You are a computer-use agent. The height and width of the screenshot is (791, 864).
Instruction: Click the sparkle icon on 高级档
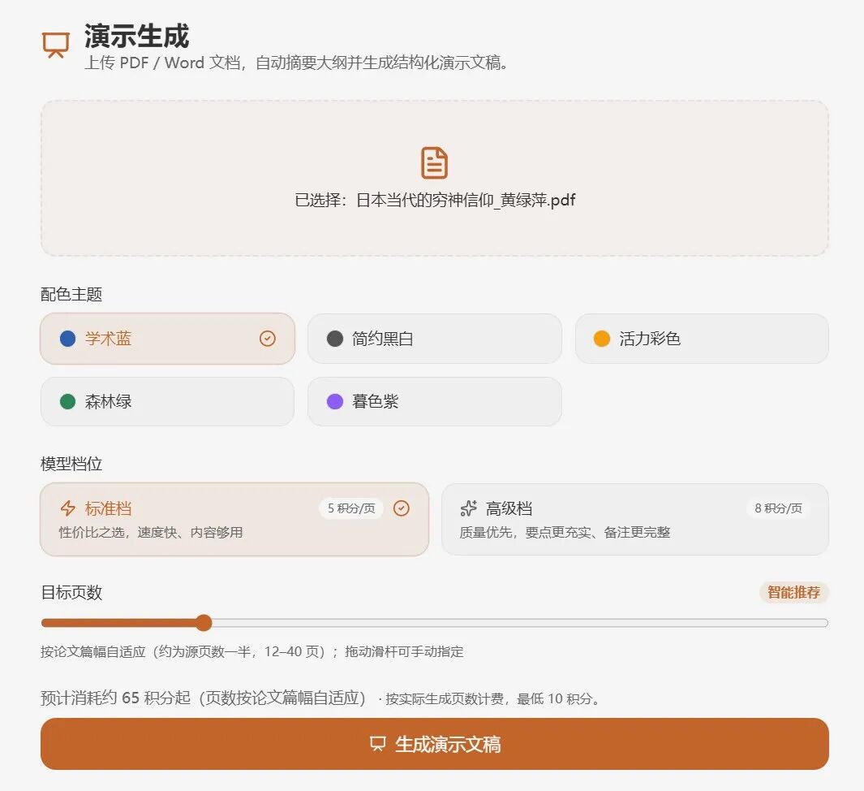[x=468, y=508]
